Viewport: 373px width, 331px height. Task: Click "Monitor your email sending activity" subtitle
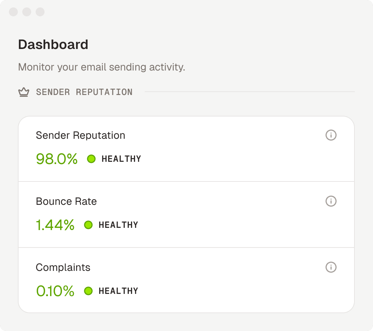click(101, 68)
